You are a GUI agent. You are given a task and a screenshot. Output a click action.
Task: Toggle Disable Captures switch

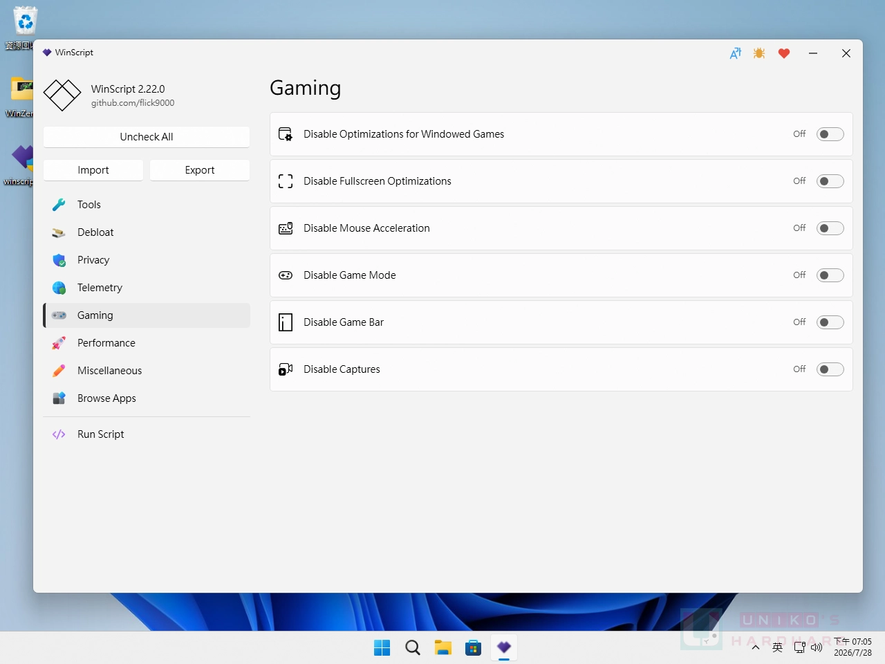tap(830, 369)
